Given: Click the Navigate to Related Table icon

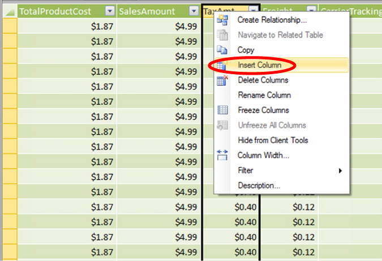Looking at the screenshot, I should click(x=222, y=35).
